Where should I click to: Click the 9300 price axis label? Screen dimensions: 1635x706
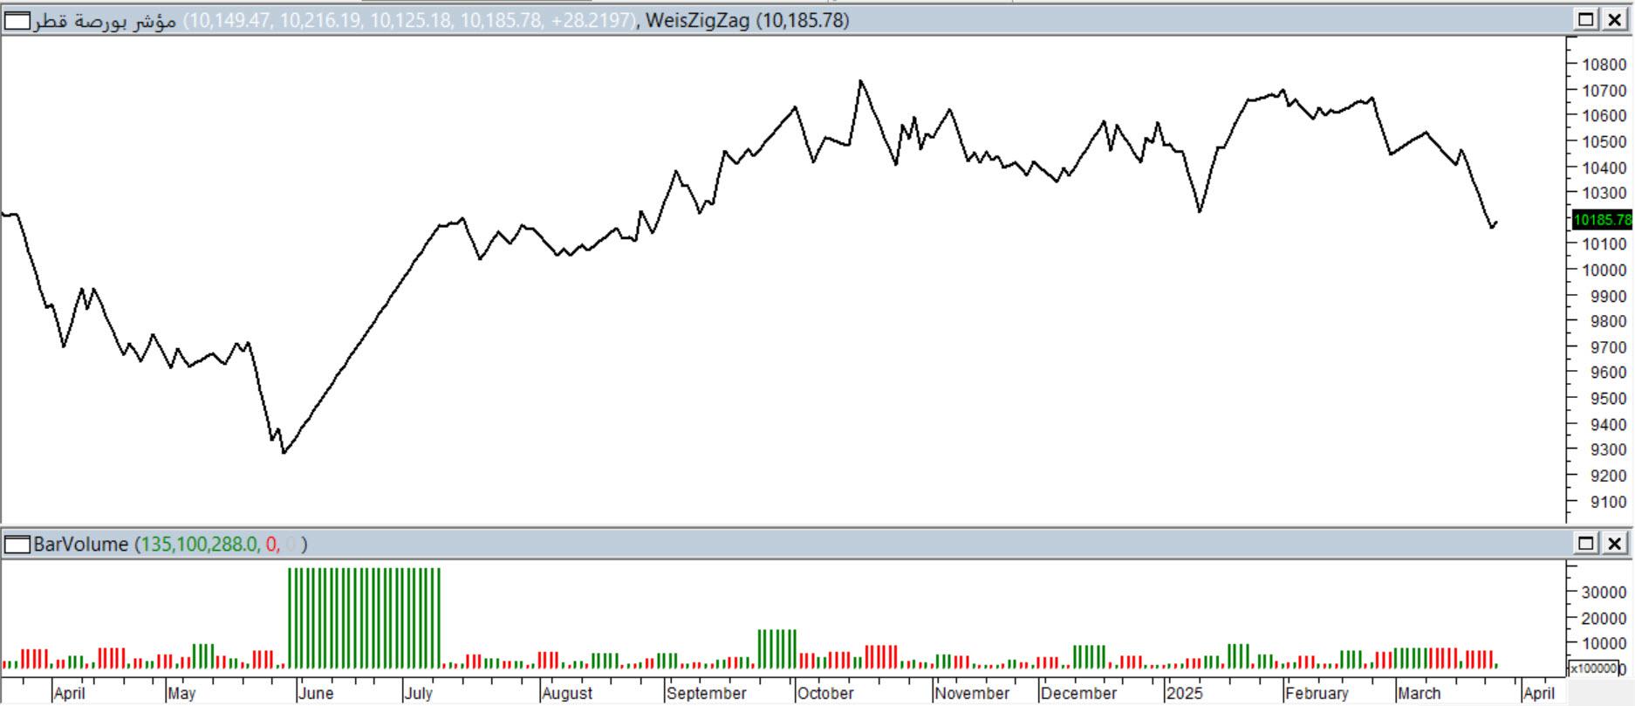click(1608, 450)
